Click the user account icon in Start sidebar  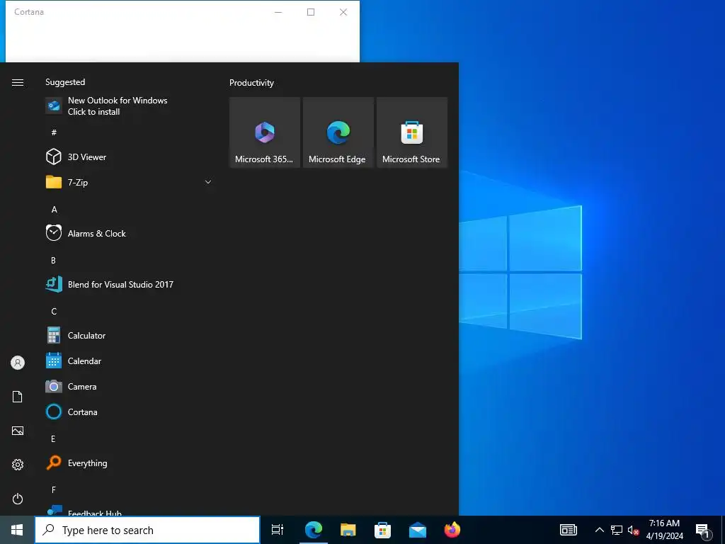(x=18, y=363)
